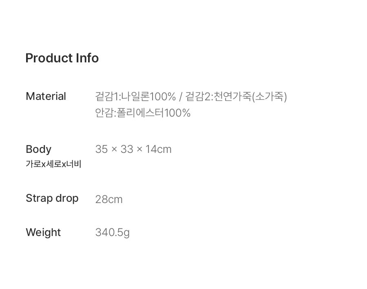Click the Product Info heading
This screenshot has width=367, height=289.
point(62,58)
